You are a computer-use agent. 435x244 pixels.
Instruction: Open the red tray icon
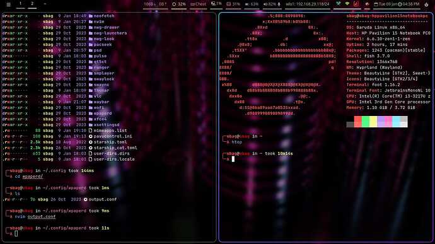(x=356, y=4)
